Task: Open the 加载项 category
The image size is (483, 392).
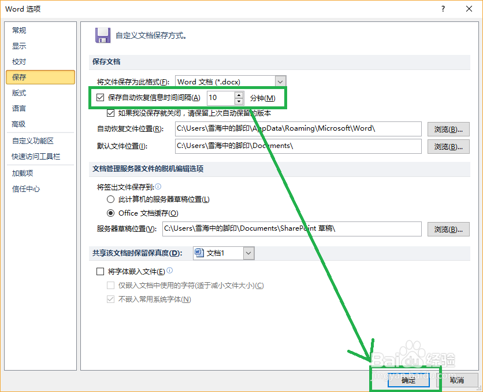Action: 40,173
